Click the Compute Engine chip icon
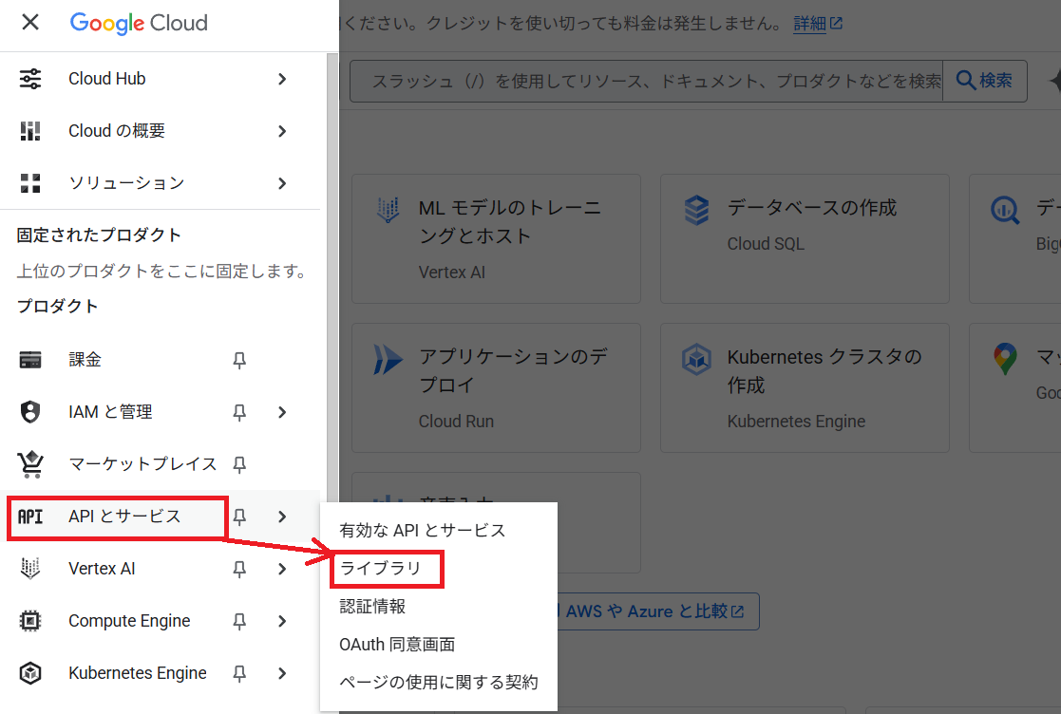 coord(29,621)
